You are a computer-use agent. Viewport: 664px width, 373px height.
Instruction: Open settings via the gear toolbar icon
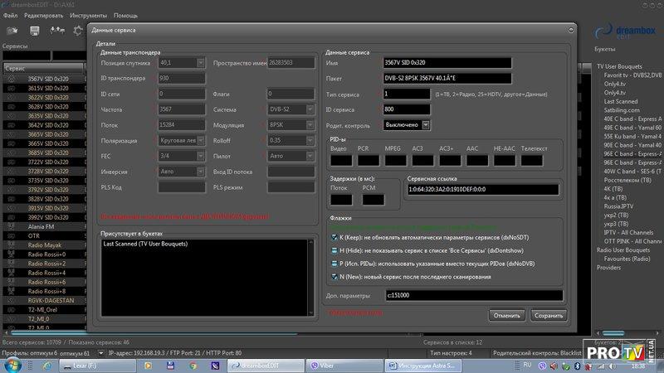click(79, 31)
